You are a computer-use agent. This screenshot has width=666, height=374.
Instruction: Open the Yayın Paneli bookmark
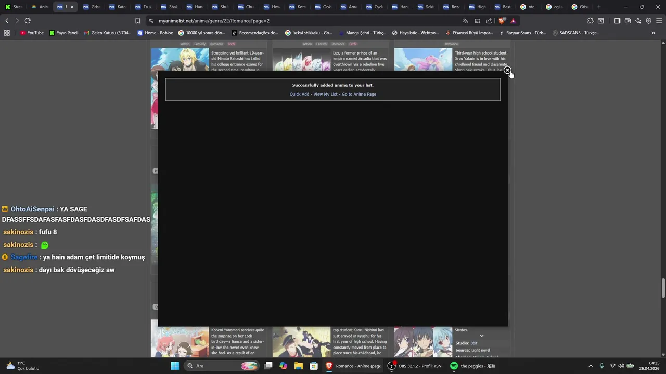(x=63, y=33)
